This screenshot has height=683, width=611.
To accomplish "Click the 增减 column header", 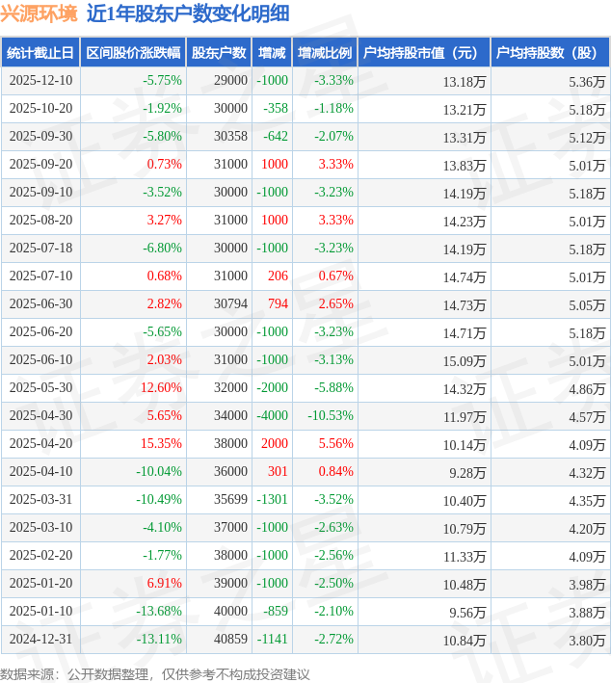I will pyautogui.click(x=273, y=53).
